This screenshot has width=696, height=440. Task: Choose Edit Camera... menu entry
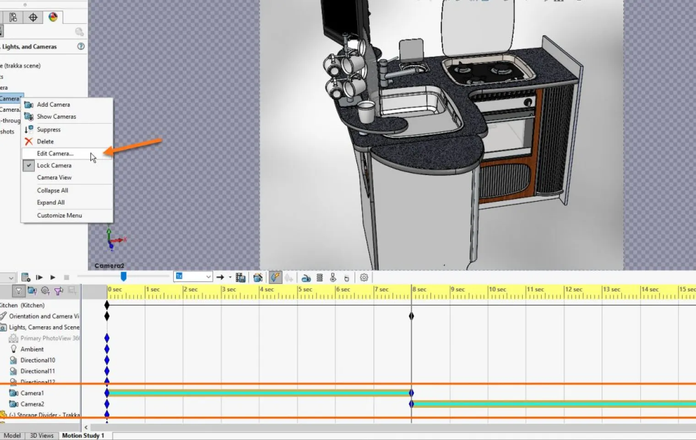67,154
